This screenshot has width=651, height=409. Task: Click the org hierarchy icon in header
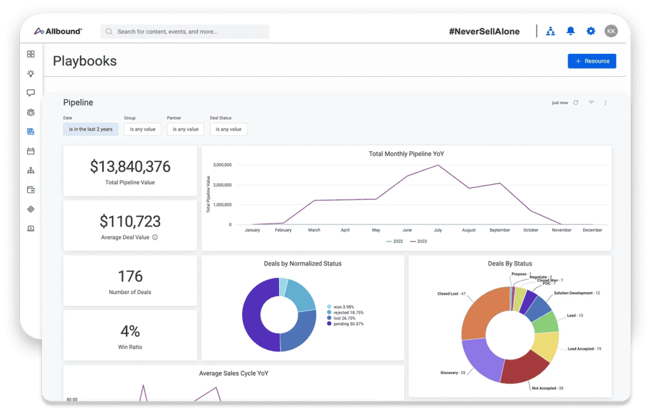click(x=551, y=31)
